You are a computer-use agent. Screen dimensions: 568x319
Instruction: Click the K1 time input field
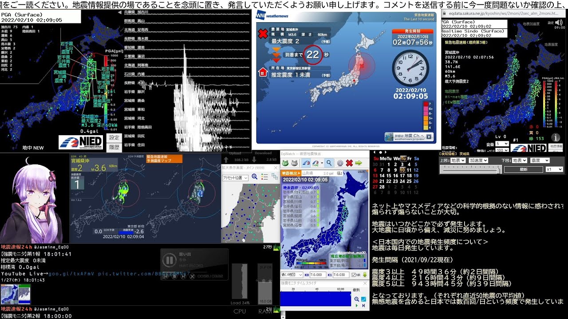(x=341, y=275)
